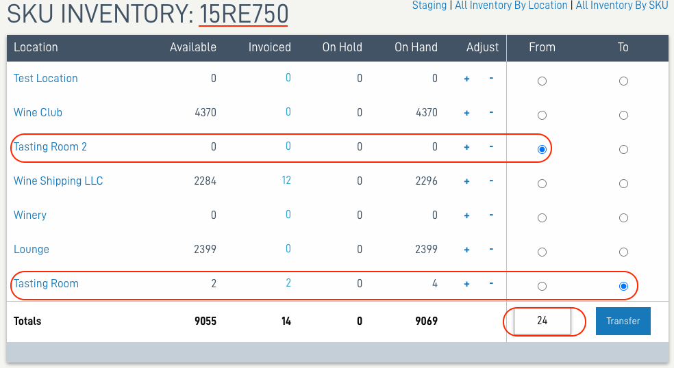Image resolution: width=674 pixels, height=368 pixels.
Task: Click invoiced count 2 for Tasting Room
Action: coord(288,283)
